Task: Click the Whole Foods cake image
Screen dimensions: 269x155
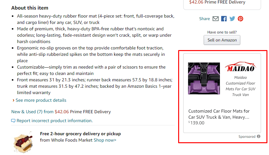Action: 24,141
